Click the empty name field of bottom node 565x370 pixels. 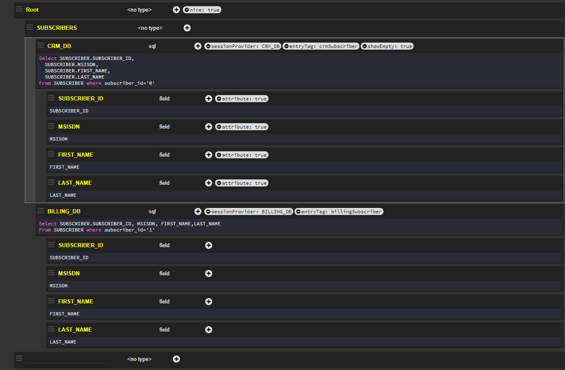coord(66,359)
